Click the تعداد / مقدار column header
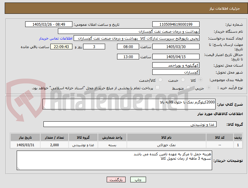Image resolution: width=248 pixels, height=188 pixels. pos(54,137)
